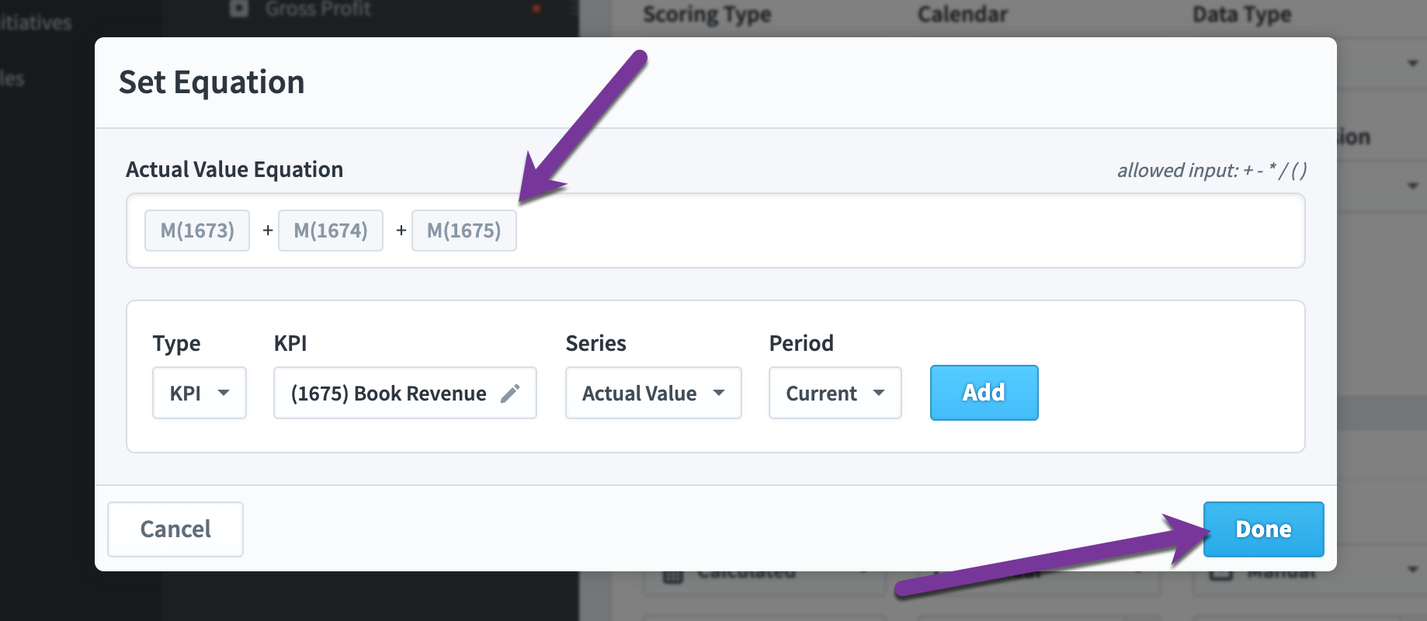Click the second plus operator before M(1675)
Viewport: 1427px width, 621px height.
[401, 231]
